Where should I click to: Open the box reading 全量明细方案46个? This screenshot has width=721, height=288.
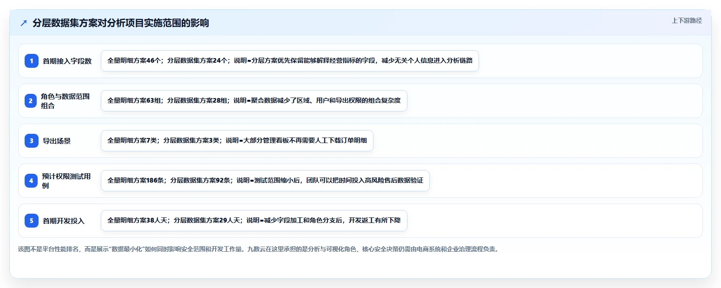coord(289,61)
